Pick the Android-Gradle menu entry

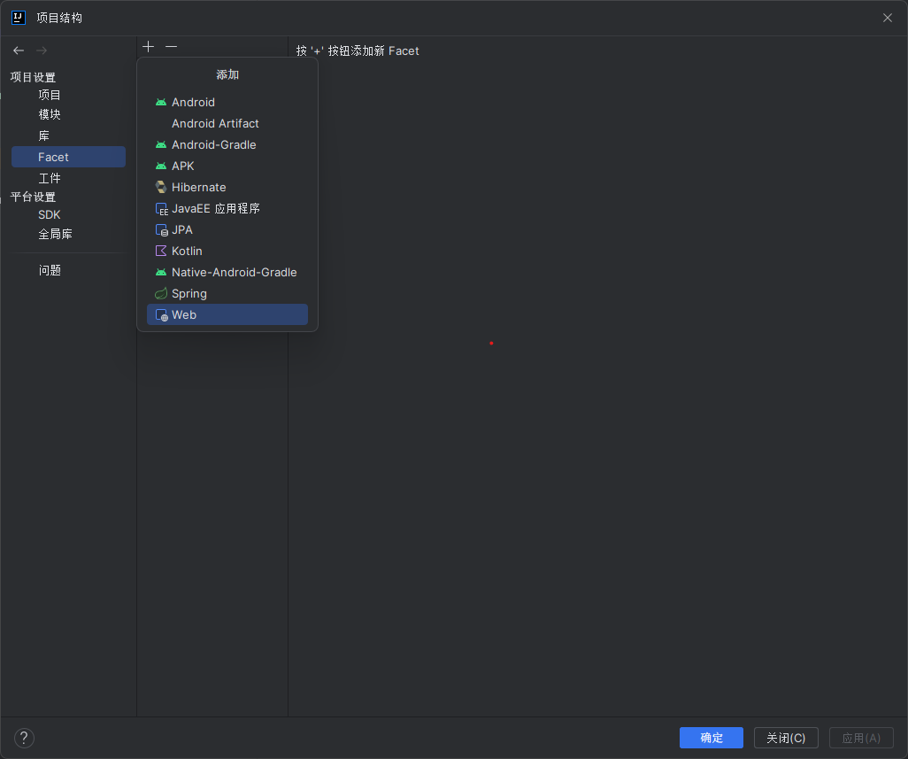click(227, 145)
